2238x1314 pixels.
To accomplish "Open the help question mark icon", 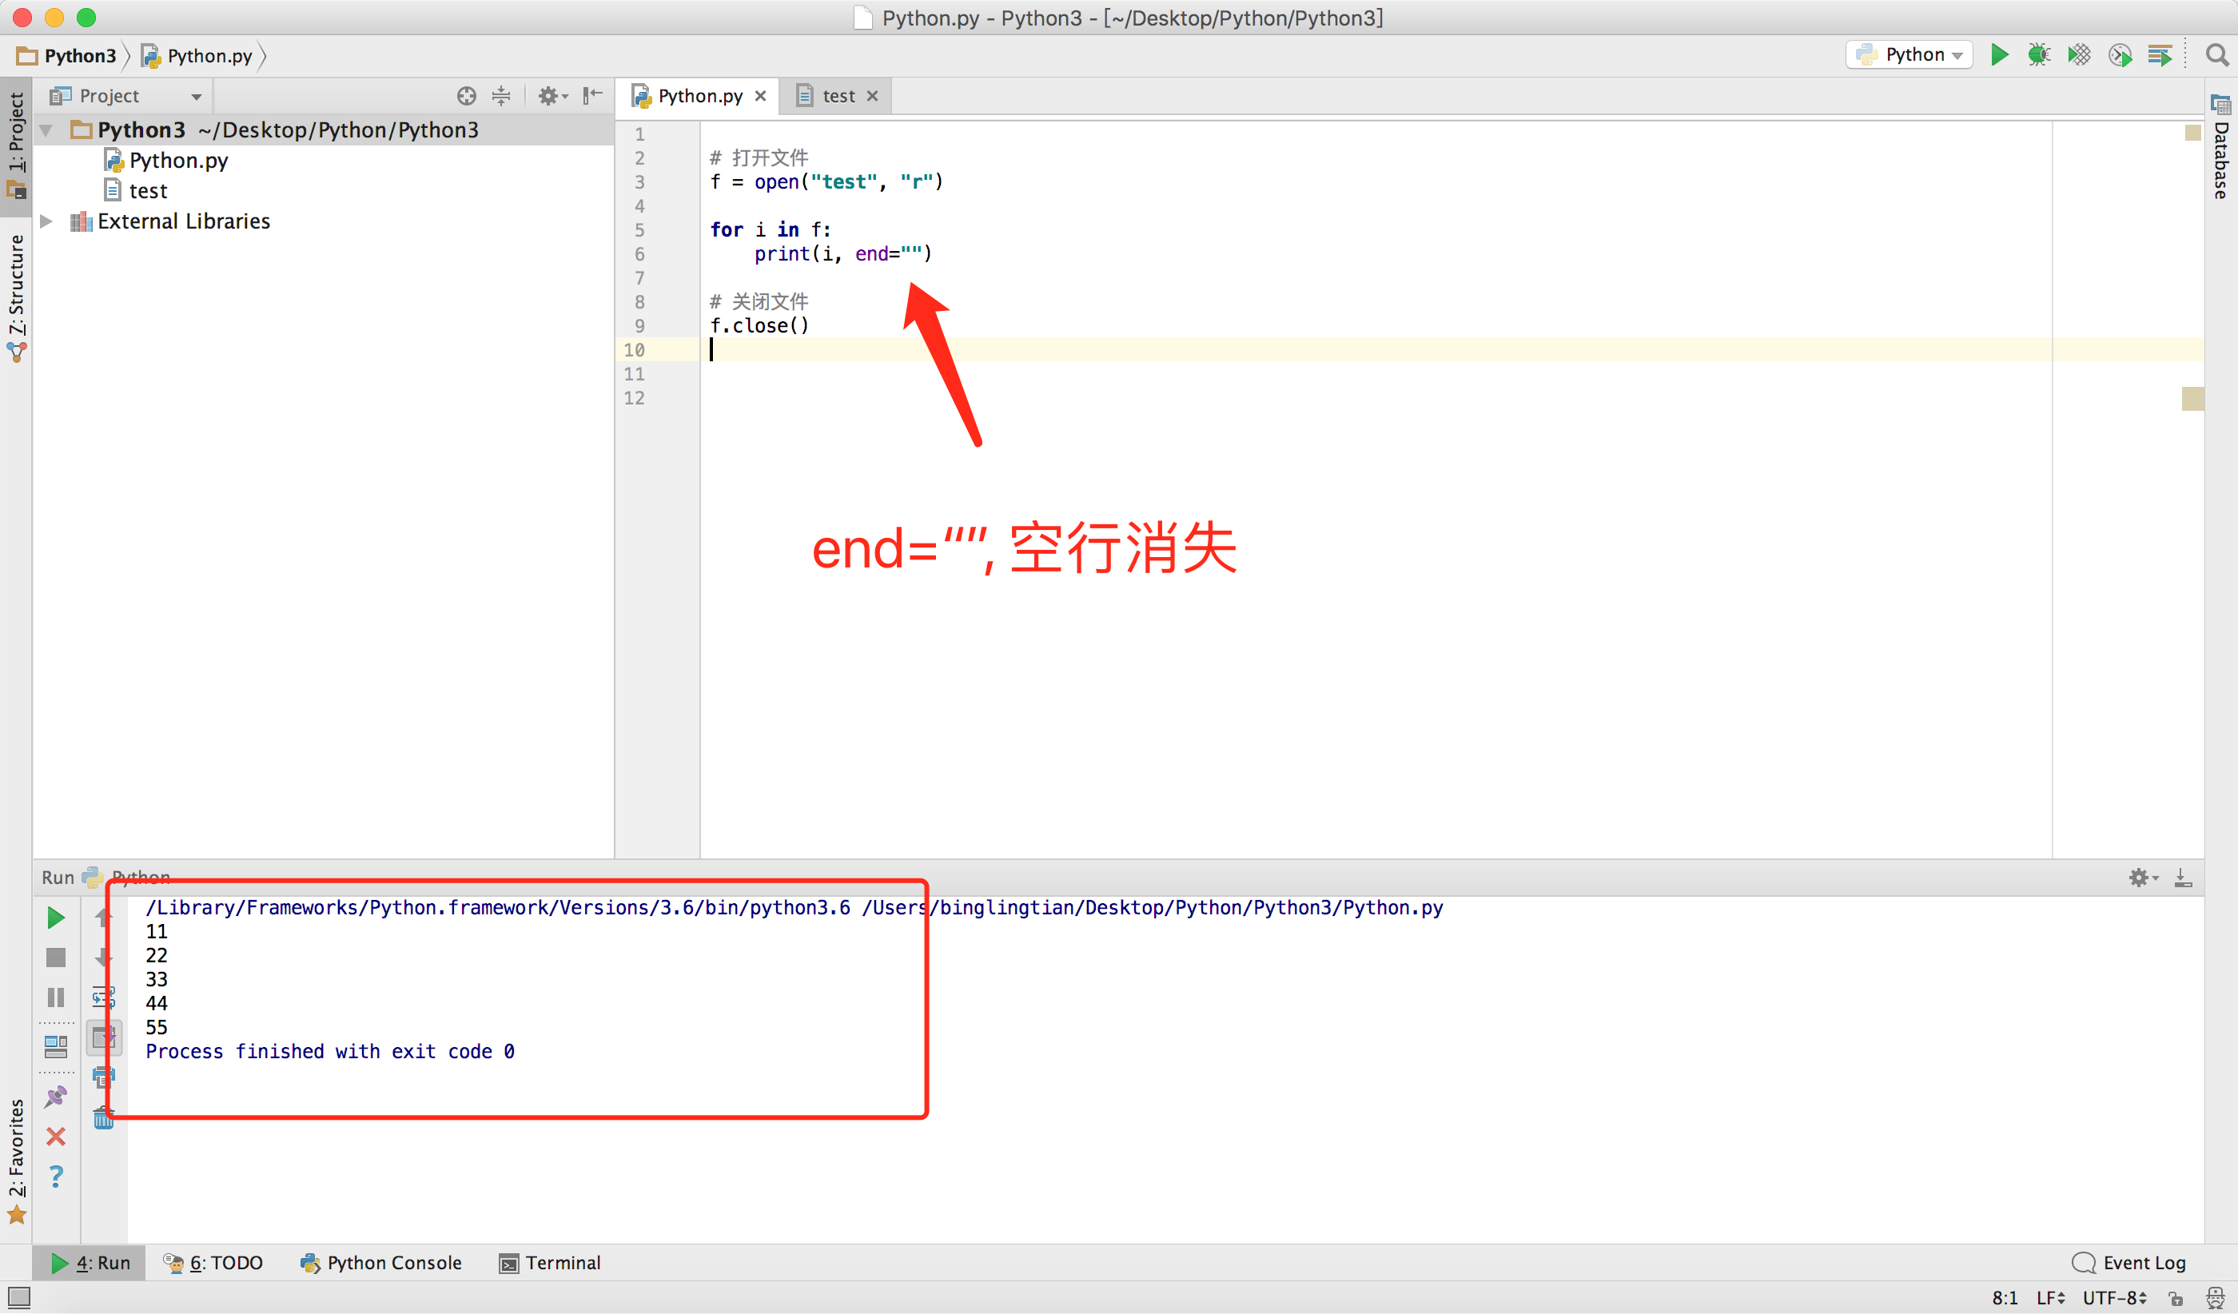I will coord(55,1177).
